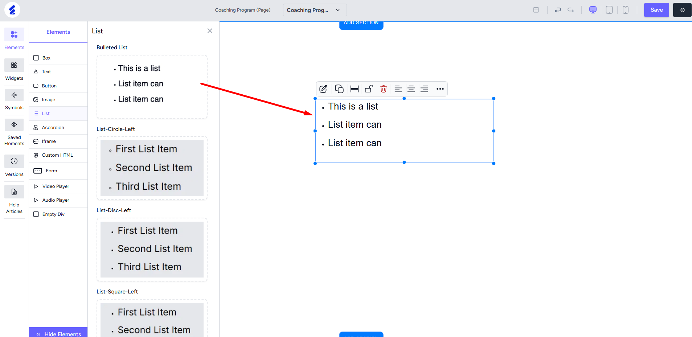Screen dimensions: 692x337
Task: Align list text to the left
Action: (398, 89)
